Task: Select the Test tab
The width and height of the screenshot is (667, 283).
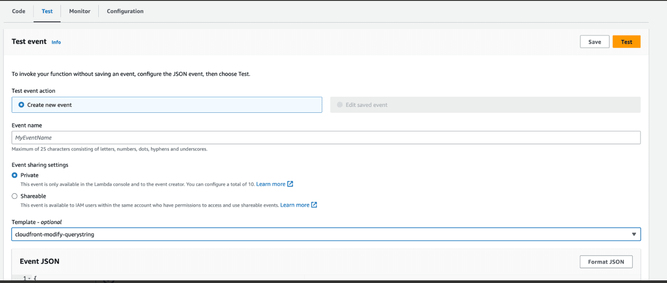Action: point(47,11)
